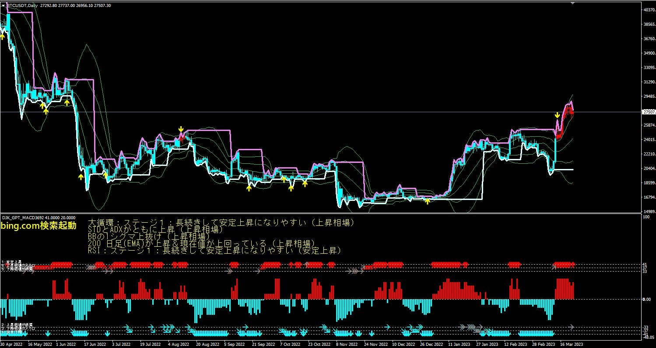This screenshot has width=656, height=348.
Task: Click the status line starting with 200 日足(EMA)
Action: (x=201, y=244)
